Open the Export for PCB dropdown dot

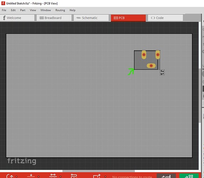click(105, 177)
